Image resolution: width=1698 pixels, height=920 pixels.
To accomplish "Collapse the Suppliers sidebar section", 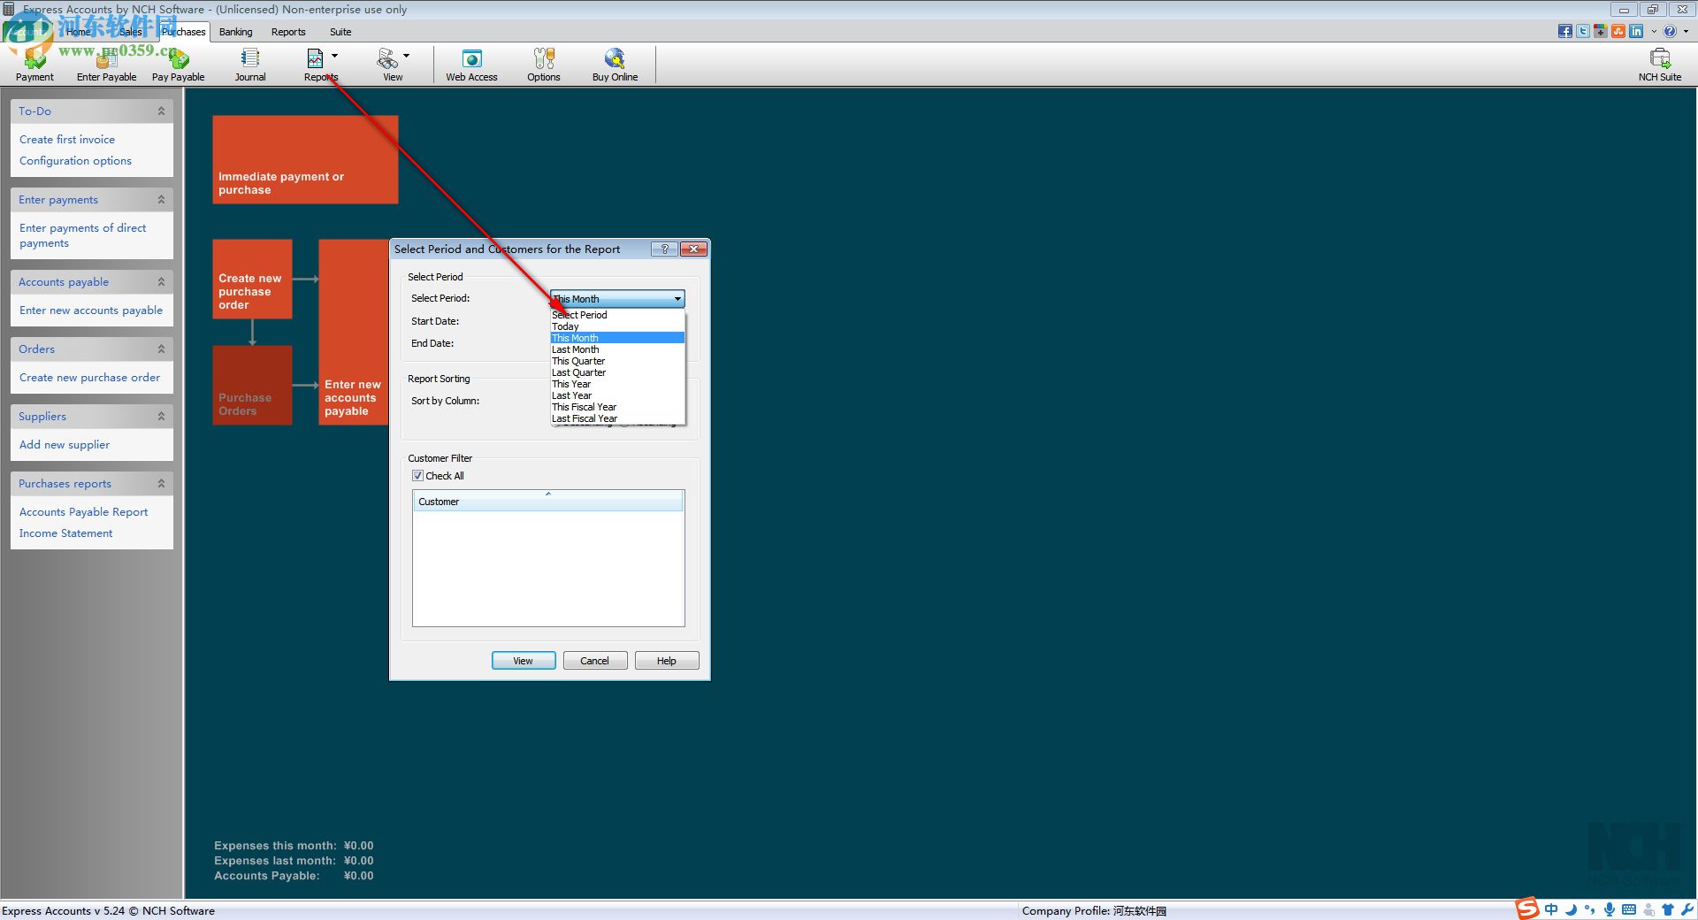I will (x=161, y=417).
